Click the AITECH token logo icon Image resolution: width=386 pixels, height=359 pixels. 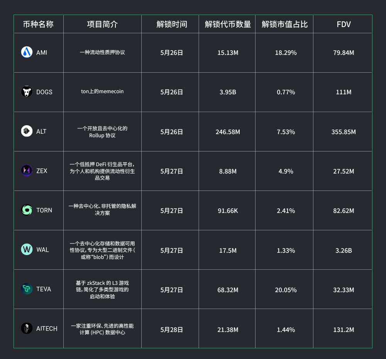point(27,328)
